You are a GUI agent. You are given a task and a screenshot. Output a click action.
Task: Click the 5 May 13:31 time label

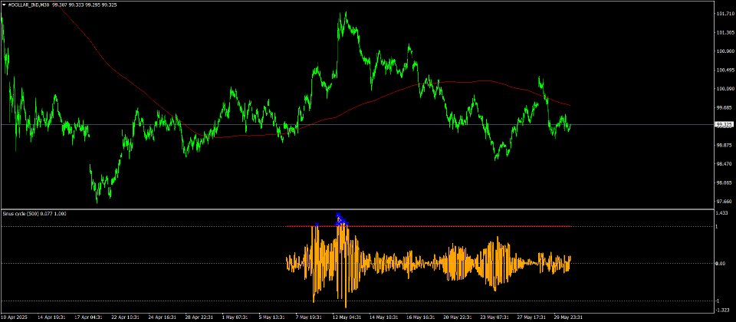pos(271,317)
